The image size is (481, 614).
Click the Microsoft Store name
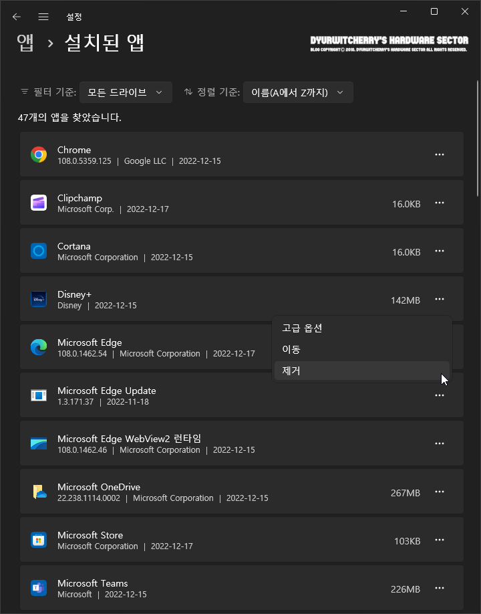(x=90, y=535)
